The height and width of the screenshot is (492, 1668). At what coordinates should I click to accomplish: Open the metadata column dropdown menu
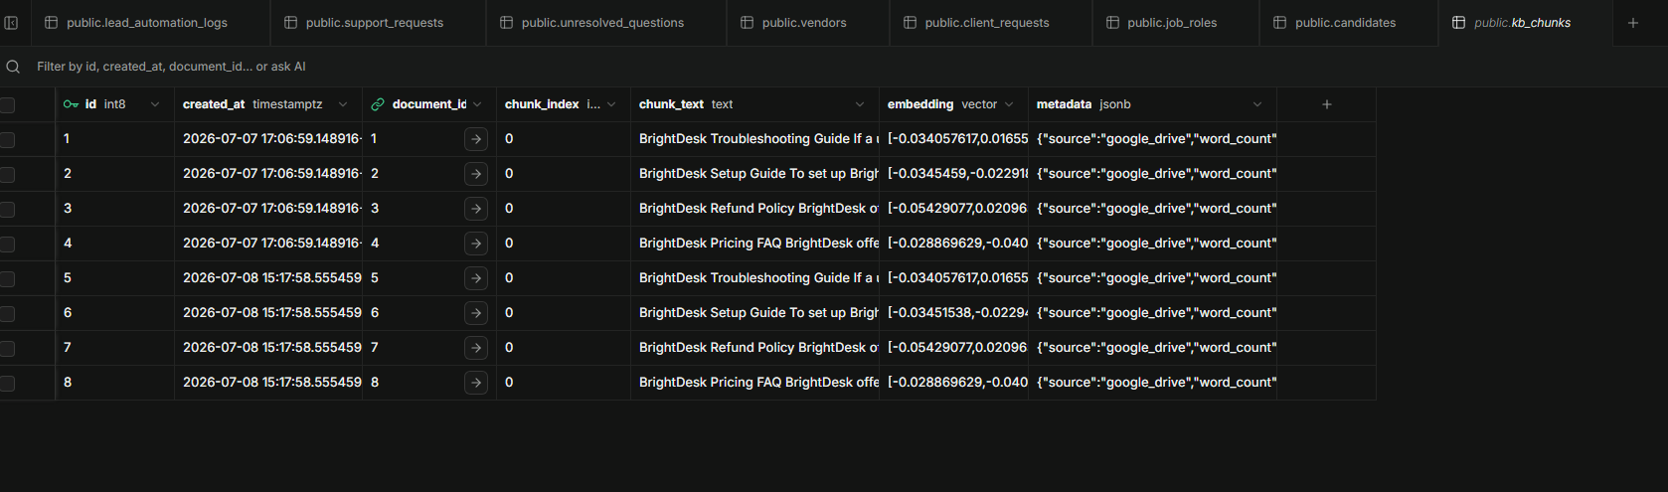point(1257,104)
